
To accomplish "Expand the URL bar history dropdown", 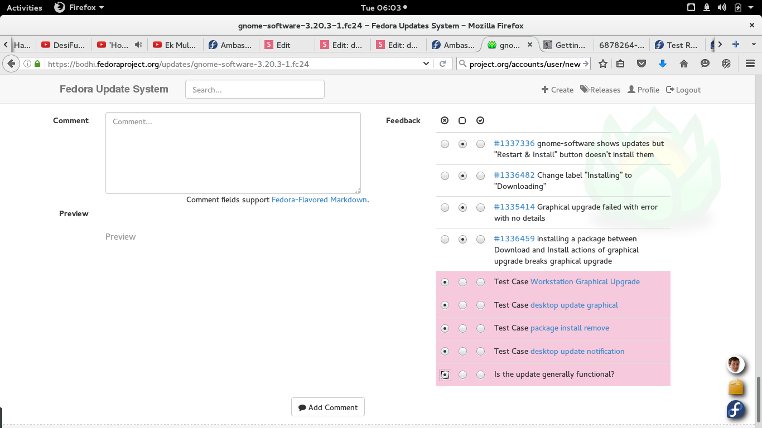I will point(426,64).
